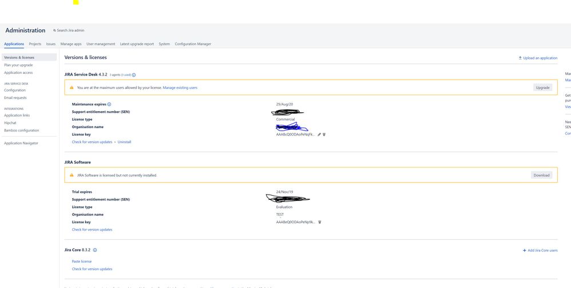This screenshot has height=288, width=571.
Task: Switch to the Projects tab
Action: [35, 44]
